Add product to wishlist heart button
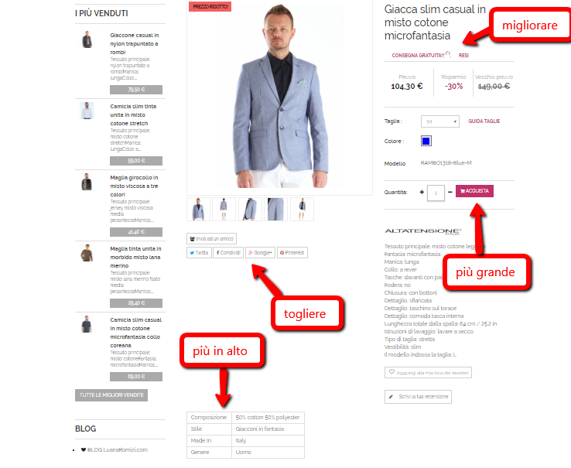571x468 pixels. [x=428, y=372]
